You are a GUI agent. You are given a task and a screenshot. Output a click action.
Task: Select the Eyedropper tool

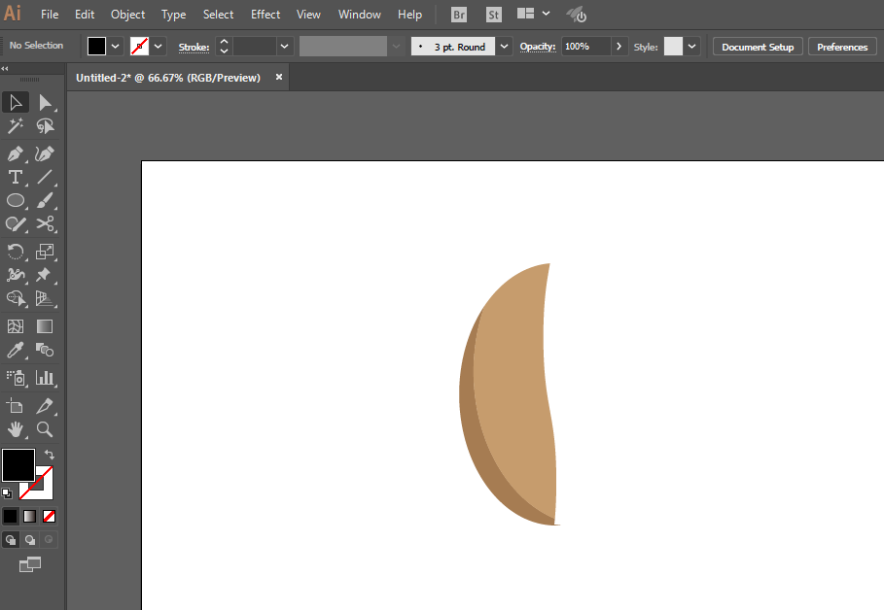16,351
